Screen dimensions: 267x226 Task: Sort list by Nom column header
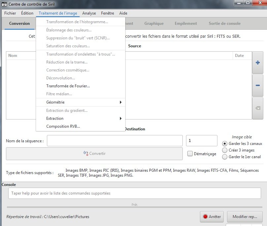[x=21, y=56]
